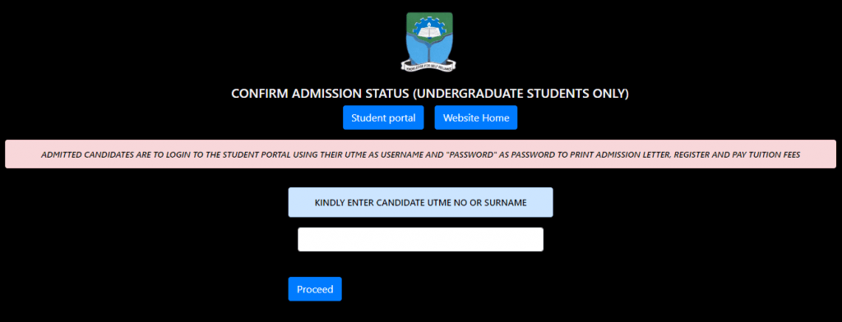The height and width of the screenshot is (322, 842).
Task: Go to Website Home
Action: click(476, 117)
